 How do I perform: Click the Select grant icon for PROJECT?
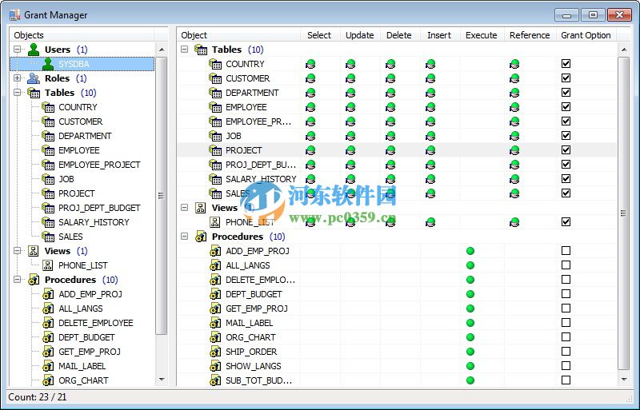(x=310, y=150)
